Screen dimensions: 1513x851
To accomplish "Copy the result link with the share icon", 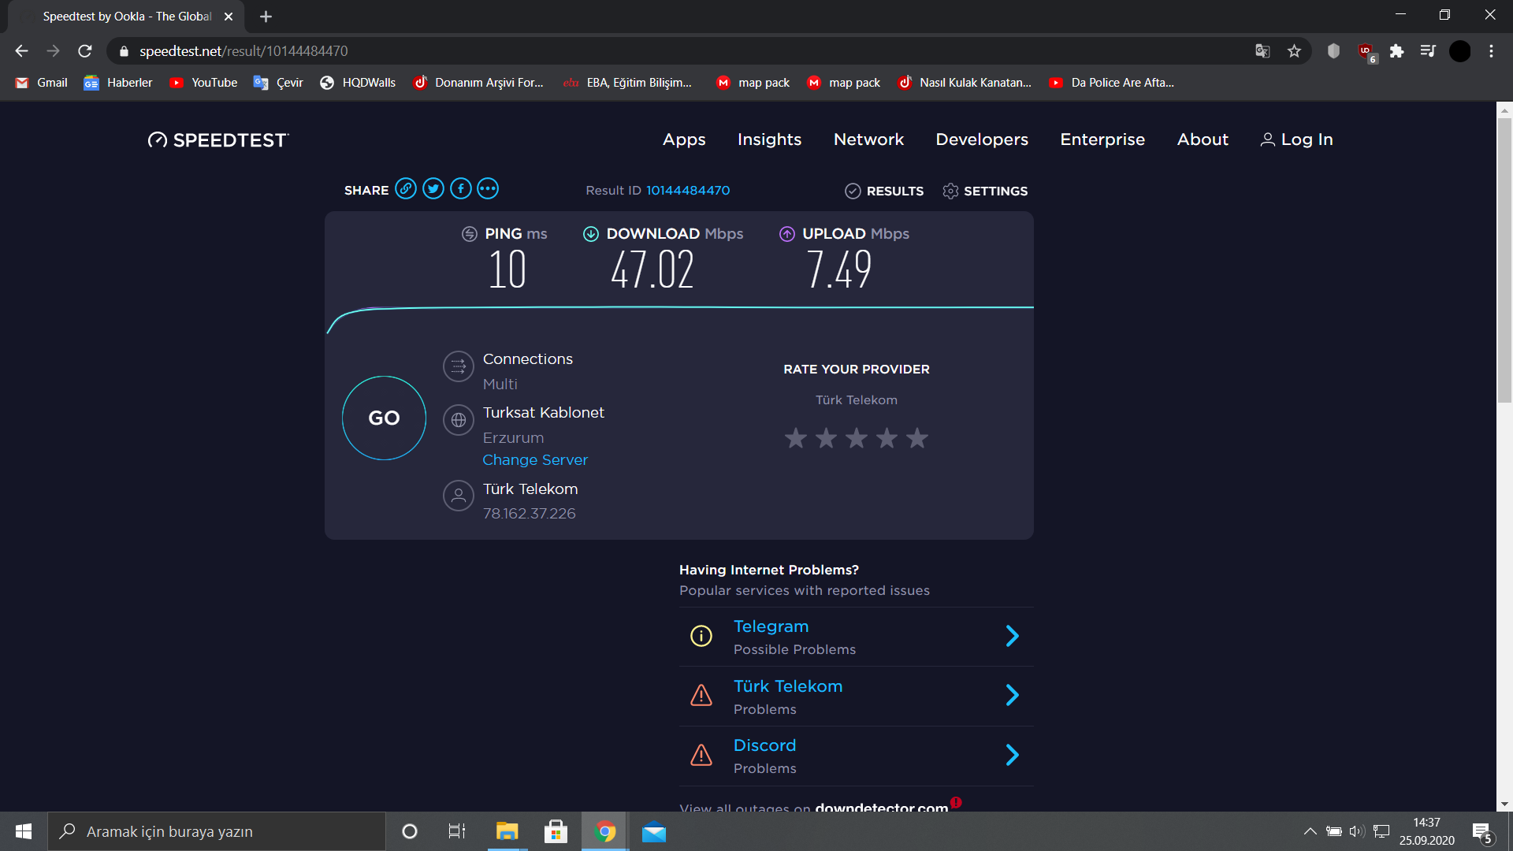I will click(x=406, y=189).
